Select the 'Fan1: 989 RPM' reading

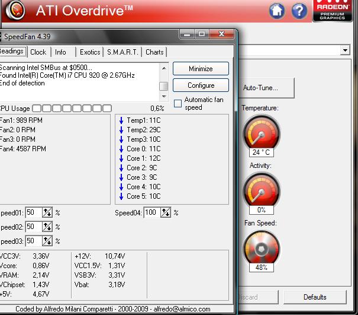point(21,120)
